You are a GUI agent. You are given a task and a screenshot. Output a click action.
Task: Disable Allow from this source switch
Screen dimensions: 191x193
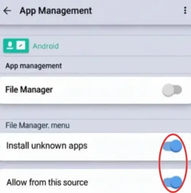[172, 182]
